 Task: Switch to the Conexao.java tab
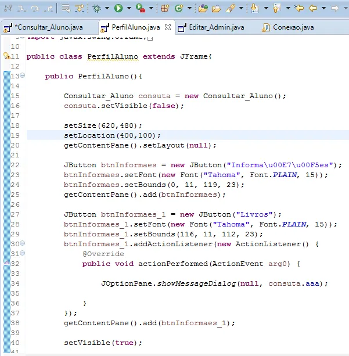(x=293, y=27)
